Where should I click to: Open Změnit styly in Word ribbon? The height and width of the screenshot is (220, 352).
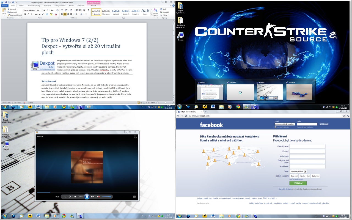click(155, 12)
